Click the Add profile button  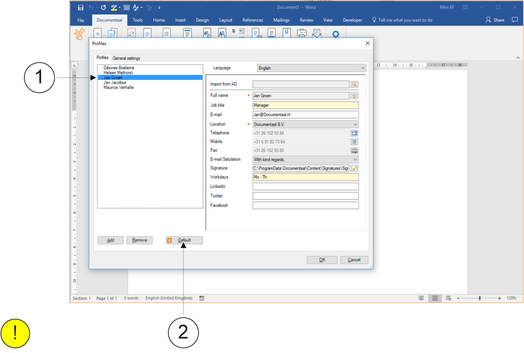tap(111, 240)
